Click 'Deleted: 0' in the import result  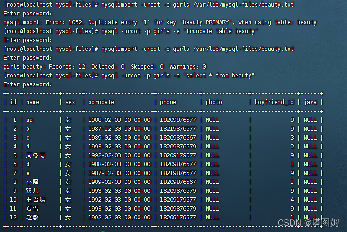tap(108, 67)
